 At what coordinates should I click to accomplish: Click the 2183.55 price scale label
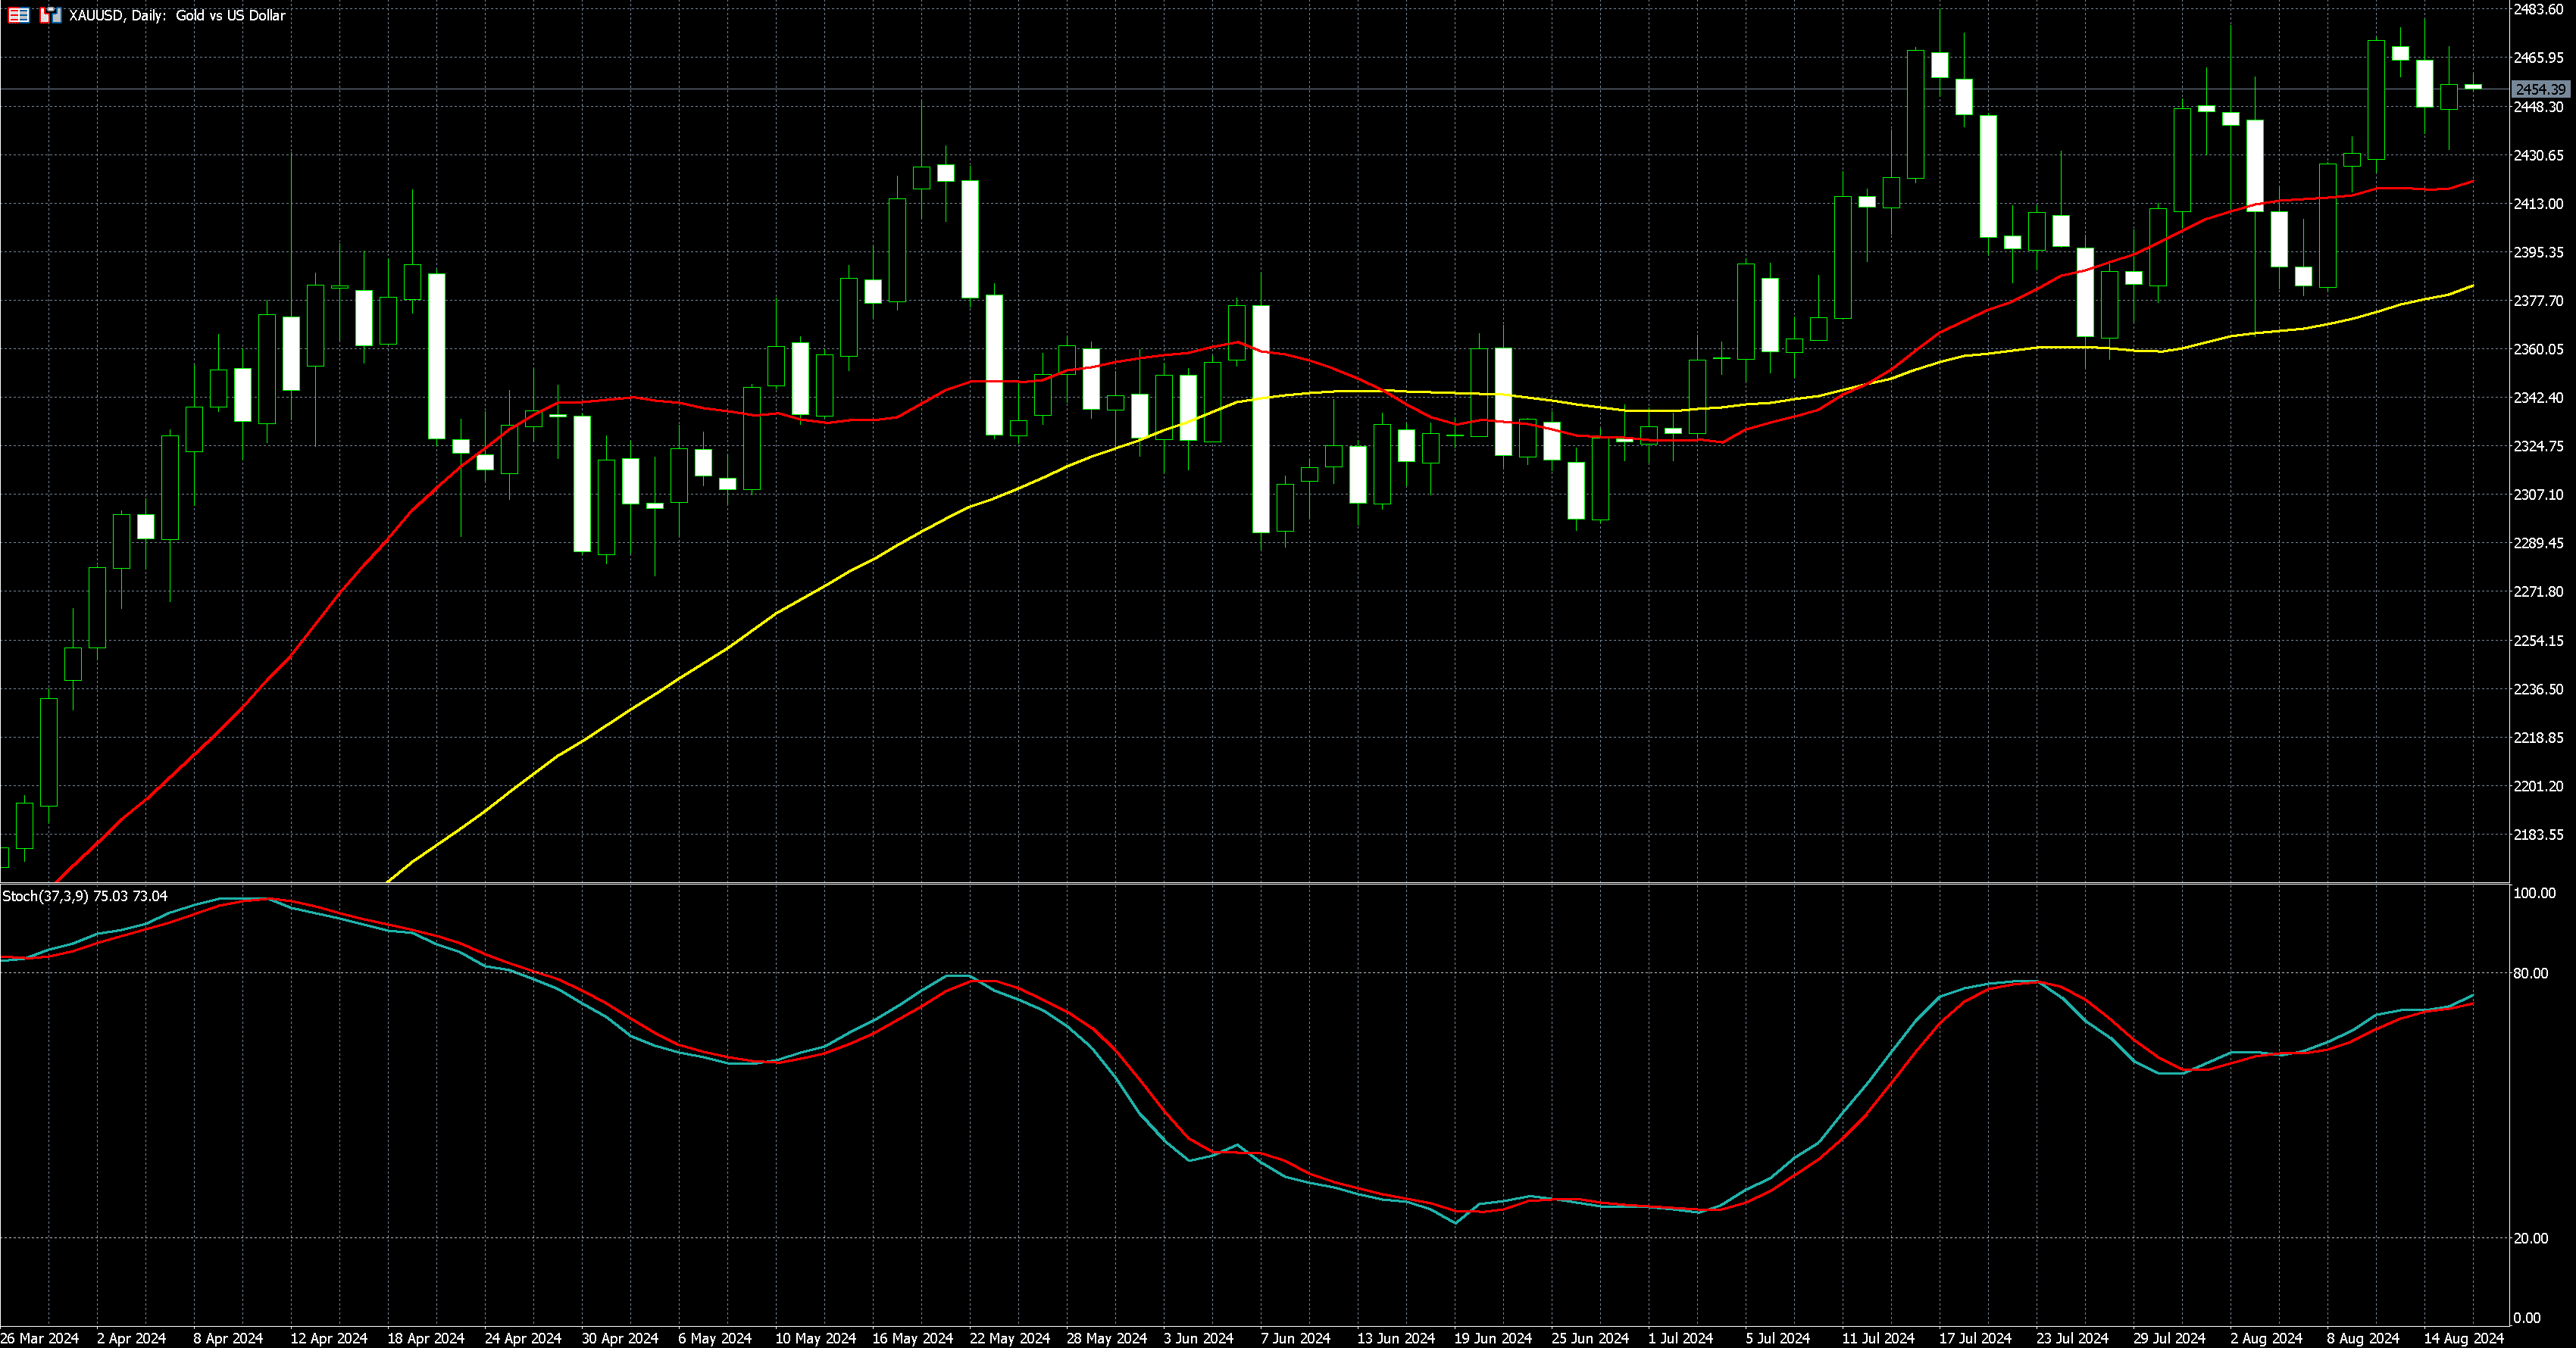(2538, 835)
